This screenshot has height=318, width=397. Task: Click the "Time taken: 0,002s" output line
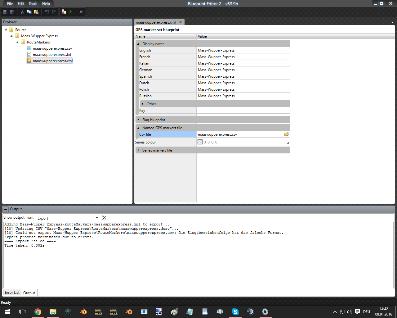[25, 245]
